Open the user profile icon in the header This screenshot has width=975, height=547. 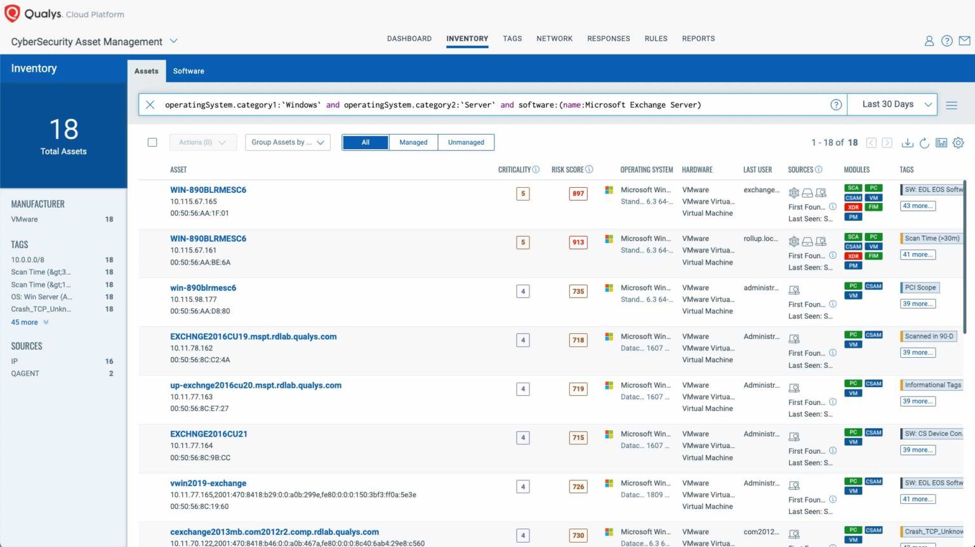coord(929,41)
